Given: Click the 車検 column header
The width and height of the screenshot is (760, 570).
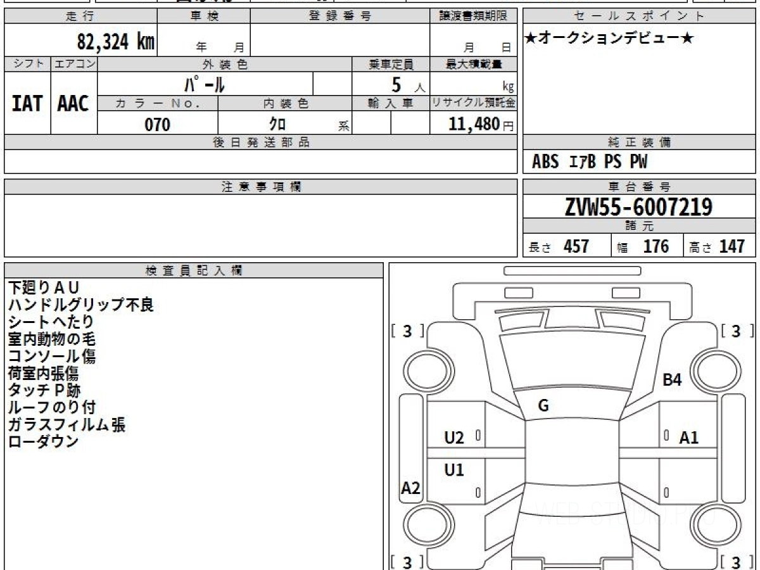Looking at the screenshot, I should point(204,17).
